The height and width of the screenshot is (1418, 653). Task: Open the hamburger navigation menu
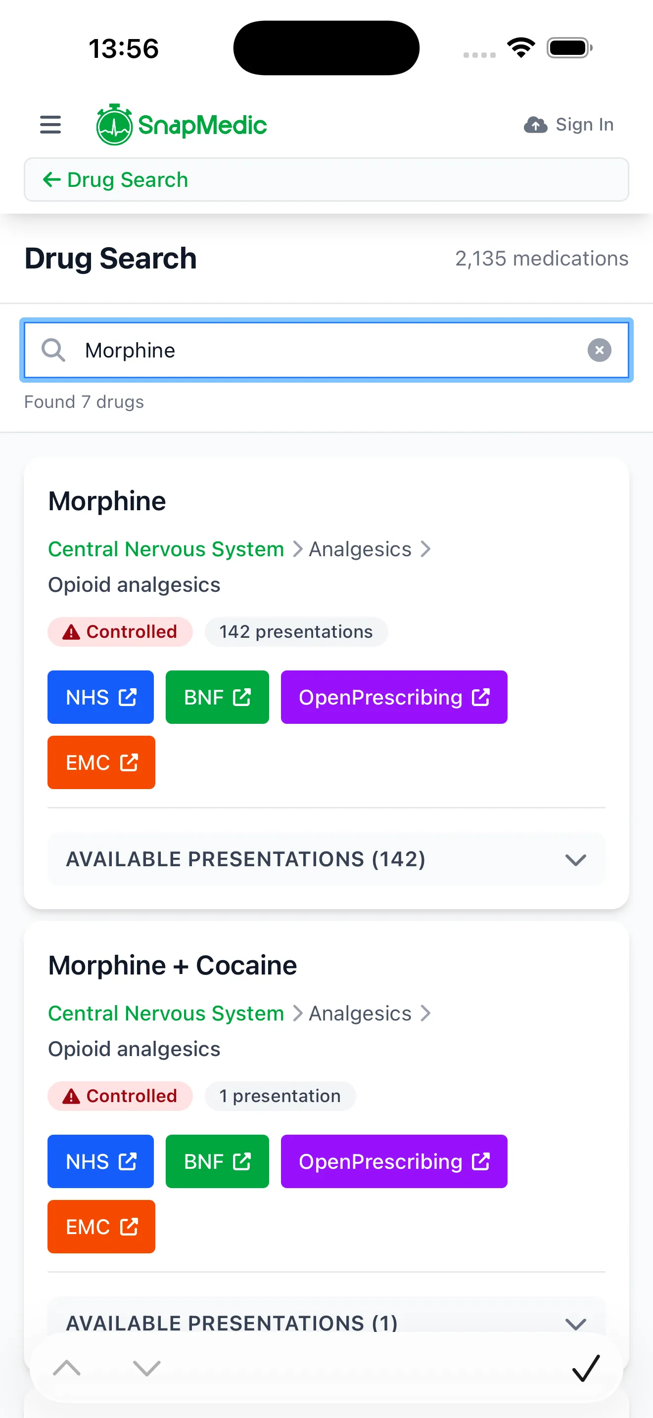[50, 125]
